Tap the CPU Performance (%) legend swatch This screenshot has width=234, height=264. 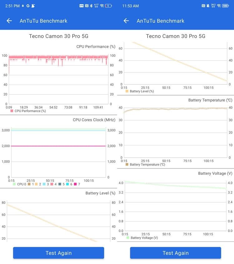tap(12, 111)
